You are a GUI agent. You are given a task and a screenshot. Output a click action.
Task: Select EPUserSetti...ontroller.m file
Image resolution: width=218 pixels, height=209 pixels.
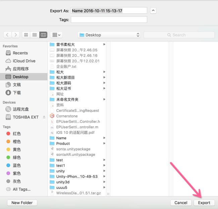tap(77, 127)
